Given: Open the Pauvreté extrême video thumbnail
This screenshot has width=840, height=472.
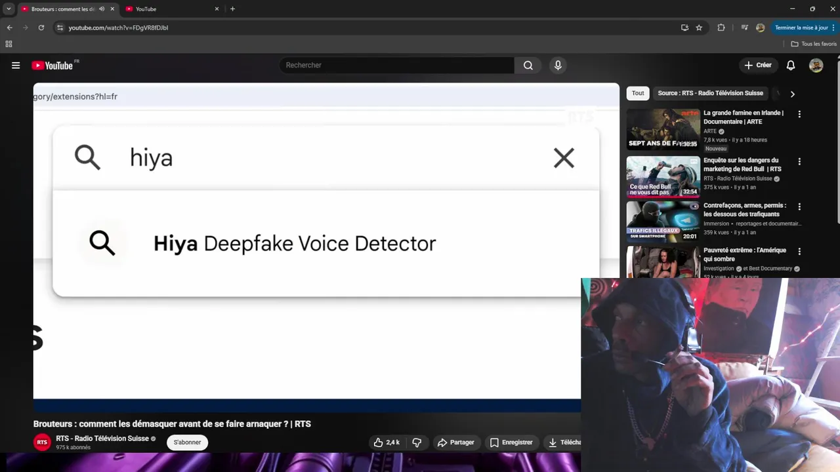Looking at the screenshot, I should click(x=663, y=262).
